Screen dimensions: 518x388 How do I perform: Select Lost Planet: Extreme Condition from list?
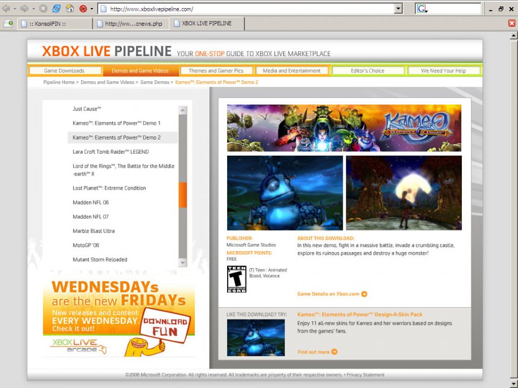[109, 188]
